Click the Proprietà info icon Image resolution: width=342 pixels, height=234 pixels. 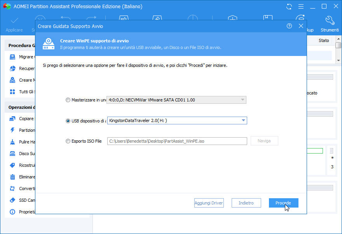coord(12,212)
